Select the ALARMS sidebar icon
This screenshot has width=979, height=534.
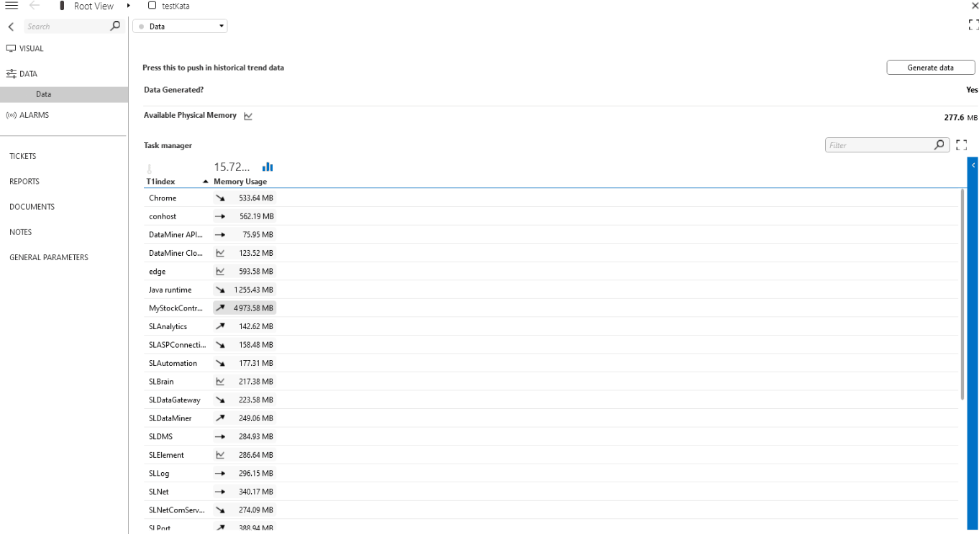pyautogui.click(x=10, y=114)
